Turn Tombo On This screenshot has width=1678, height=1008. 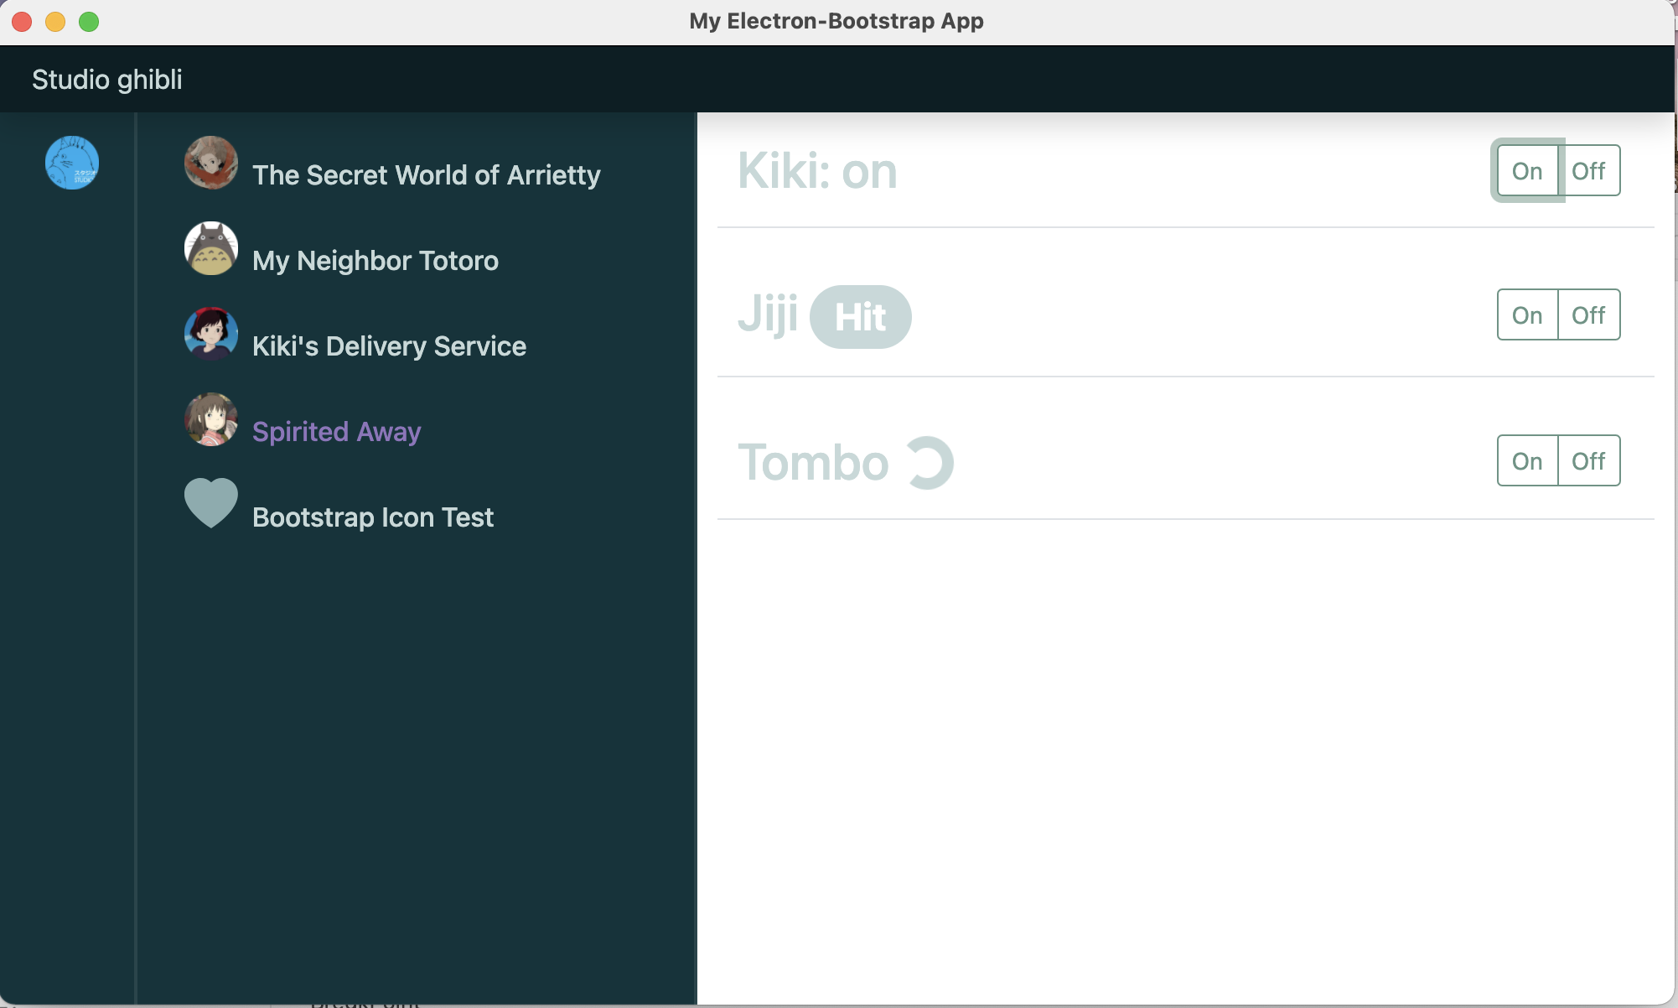(x=1527, y=461)
